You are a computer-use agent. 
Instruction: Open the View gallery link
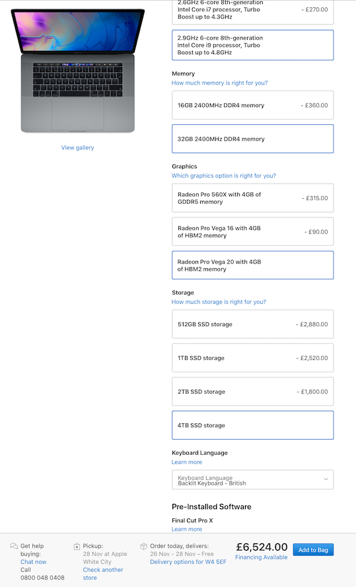coord(77,147)
